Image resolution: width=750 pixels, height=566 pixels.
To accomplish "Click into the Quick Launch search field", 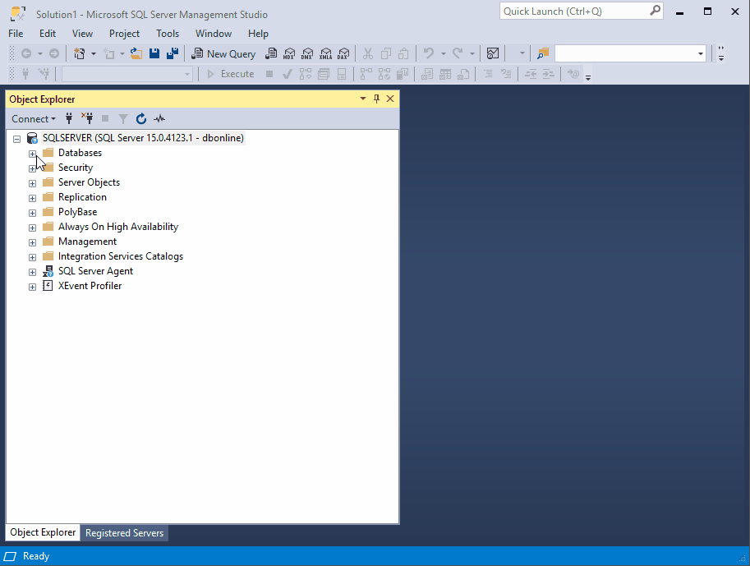I will [x=581, y=12].
